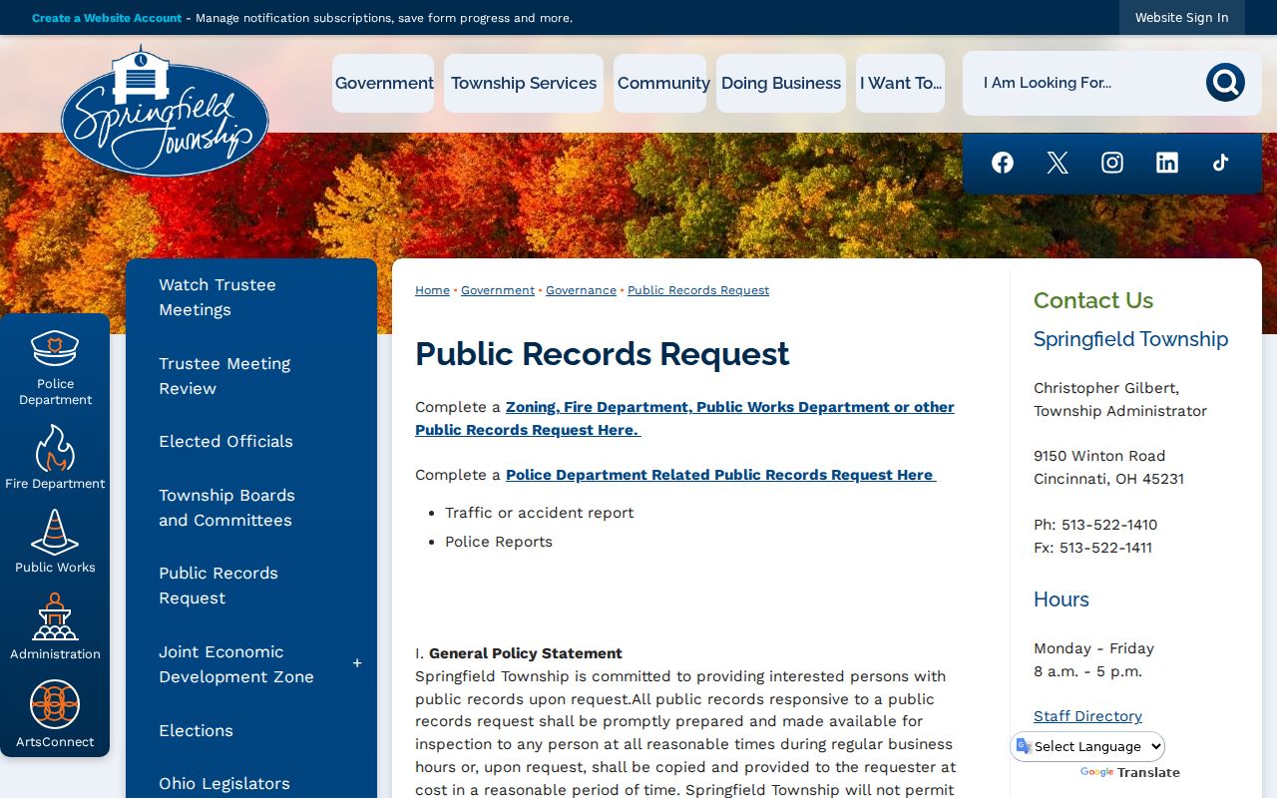The image size is (1277, 798).
Task: Select Elected Officials in sidebar
Action: pos(251,441)
